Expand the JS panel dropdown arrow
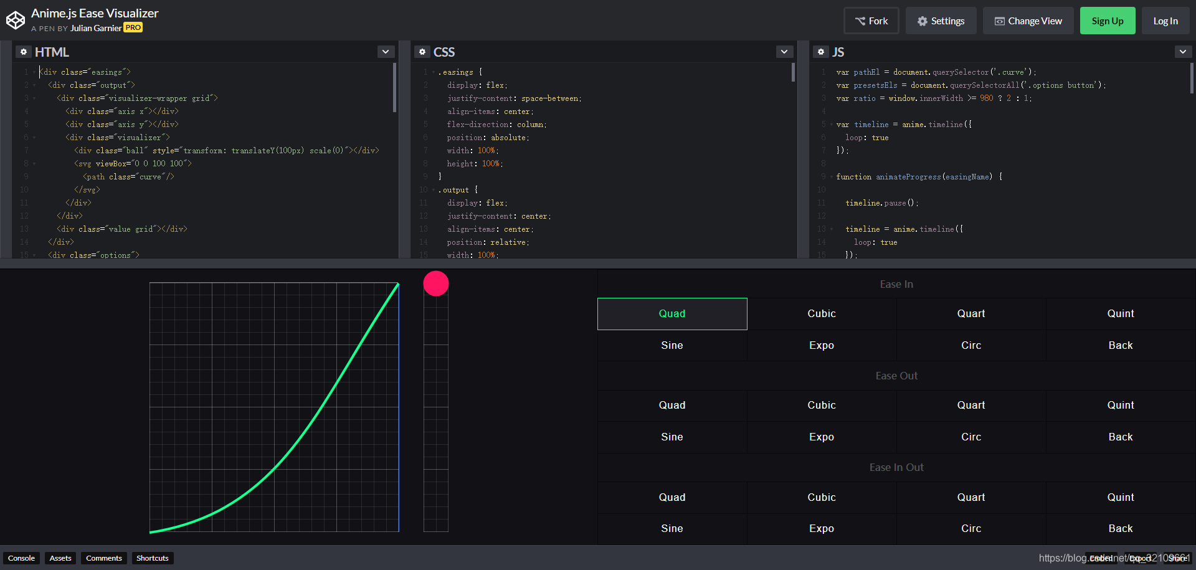Image resolution: width=1196 pixels, height=570 pixels. [x=1183, y=52]
